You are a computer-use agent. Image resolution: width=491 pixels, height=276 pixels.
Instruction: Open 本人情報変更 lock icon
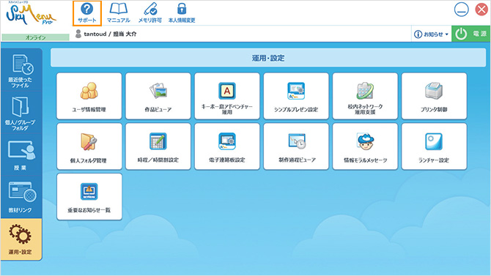(x=182, y=13)
